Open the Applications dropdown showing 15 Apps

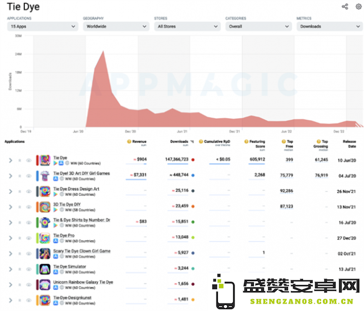tap(43, 27)
